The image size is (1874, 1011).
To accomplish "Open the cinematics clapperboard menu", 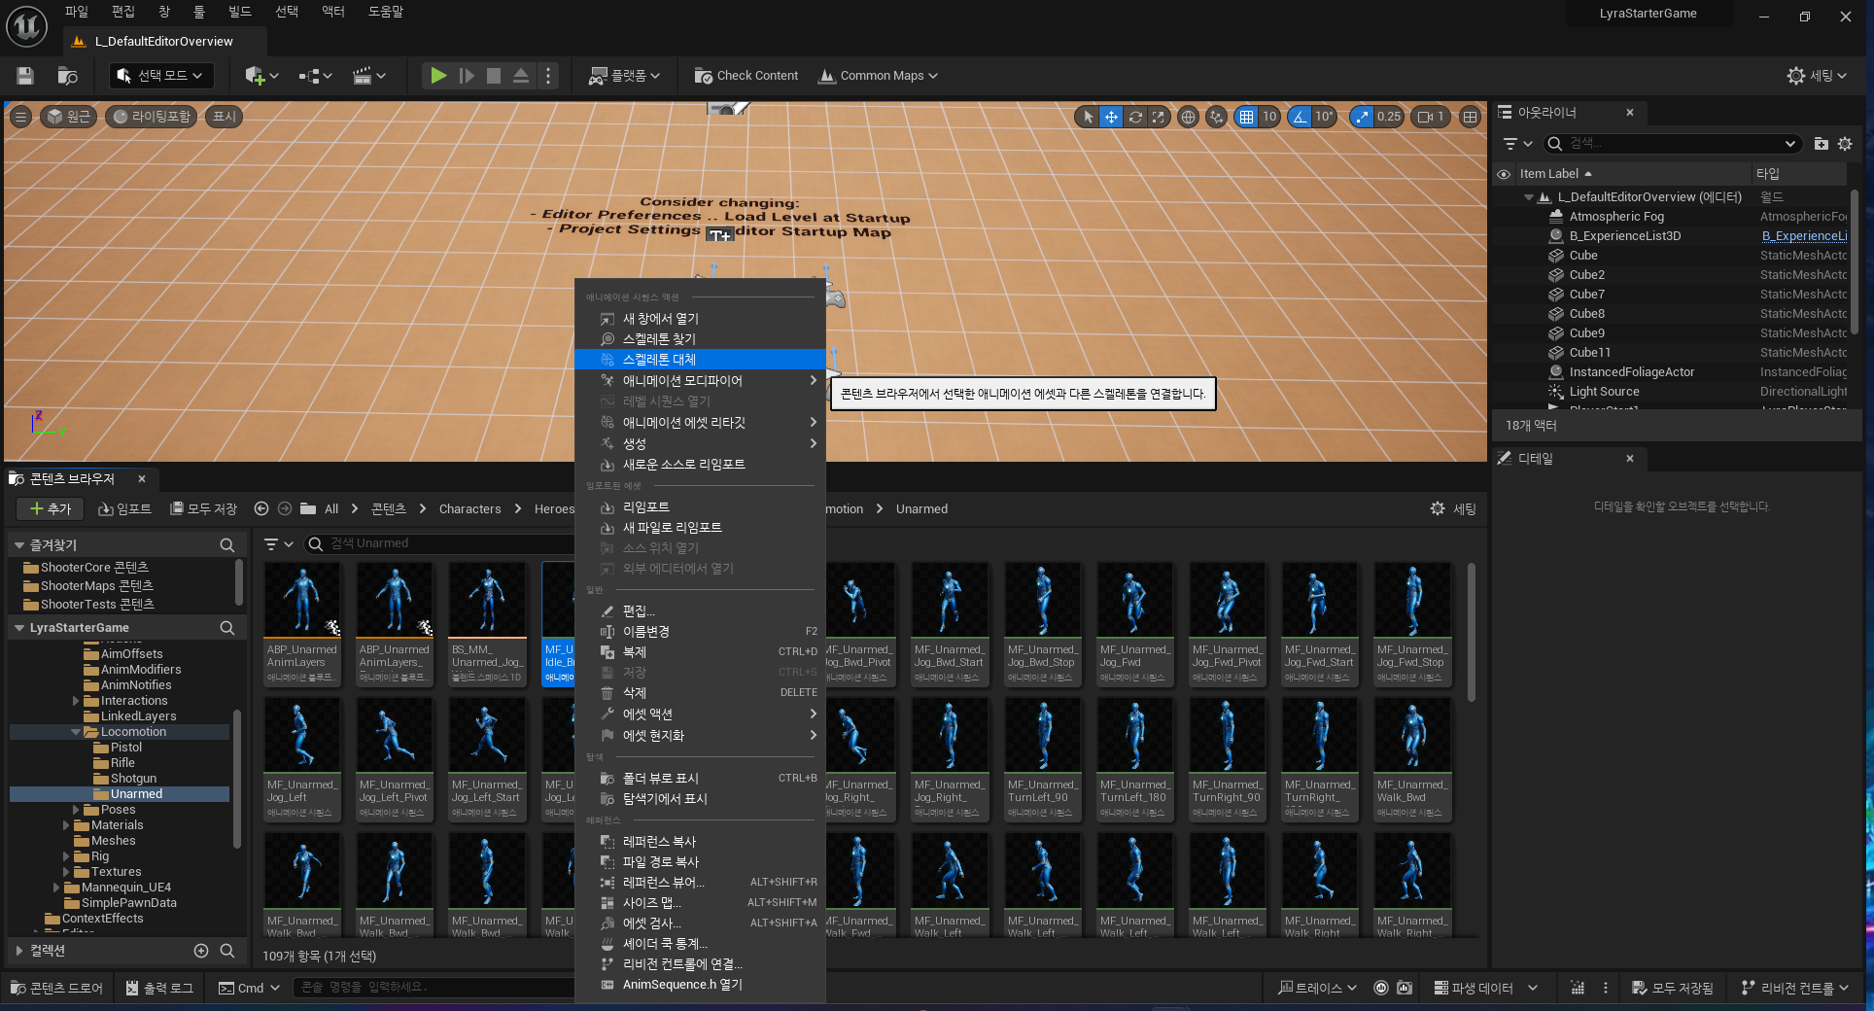I will coord(368,76).
